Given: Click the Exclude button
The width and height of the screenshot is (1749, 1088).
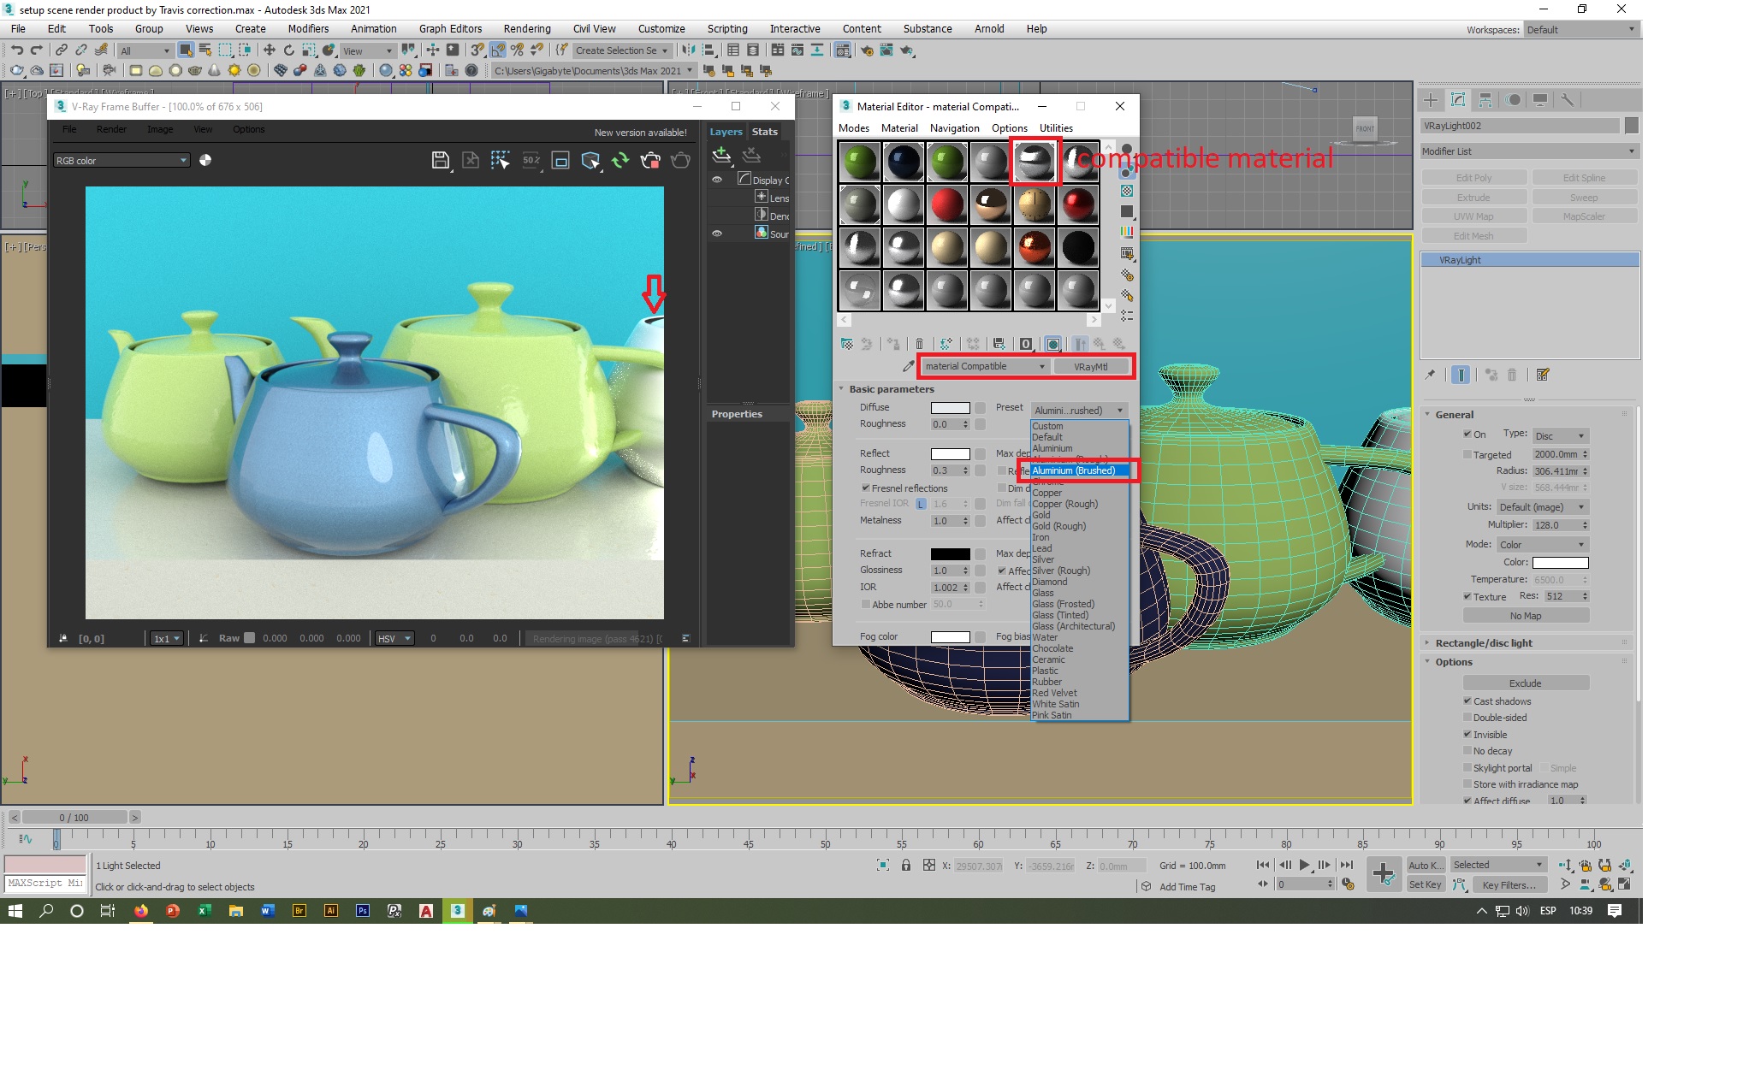Looking at the screenshot, I should [x=1526, y=683].
